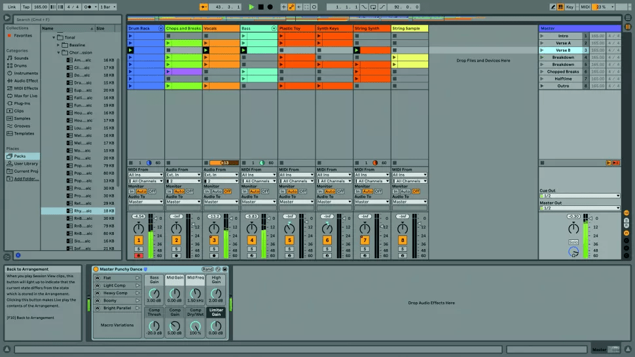Click the Stop button in transport
Image resolution: width=635 pixels, height=357 pixels.
click(x=261, y=7)
